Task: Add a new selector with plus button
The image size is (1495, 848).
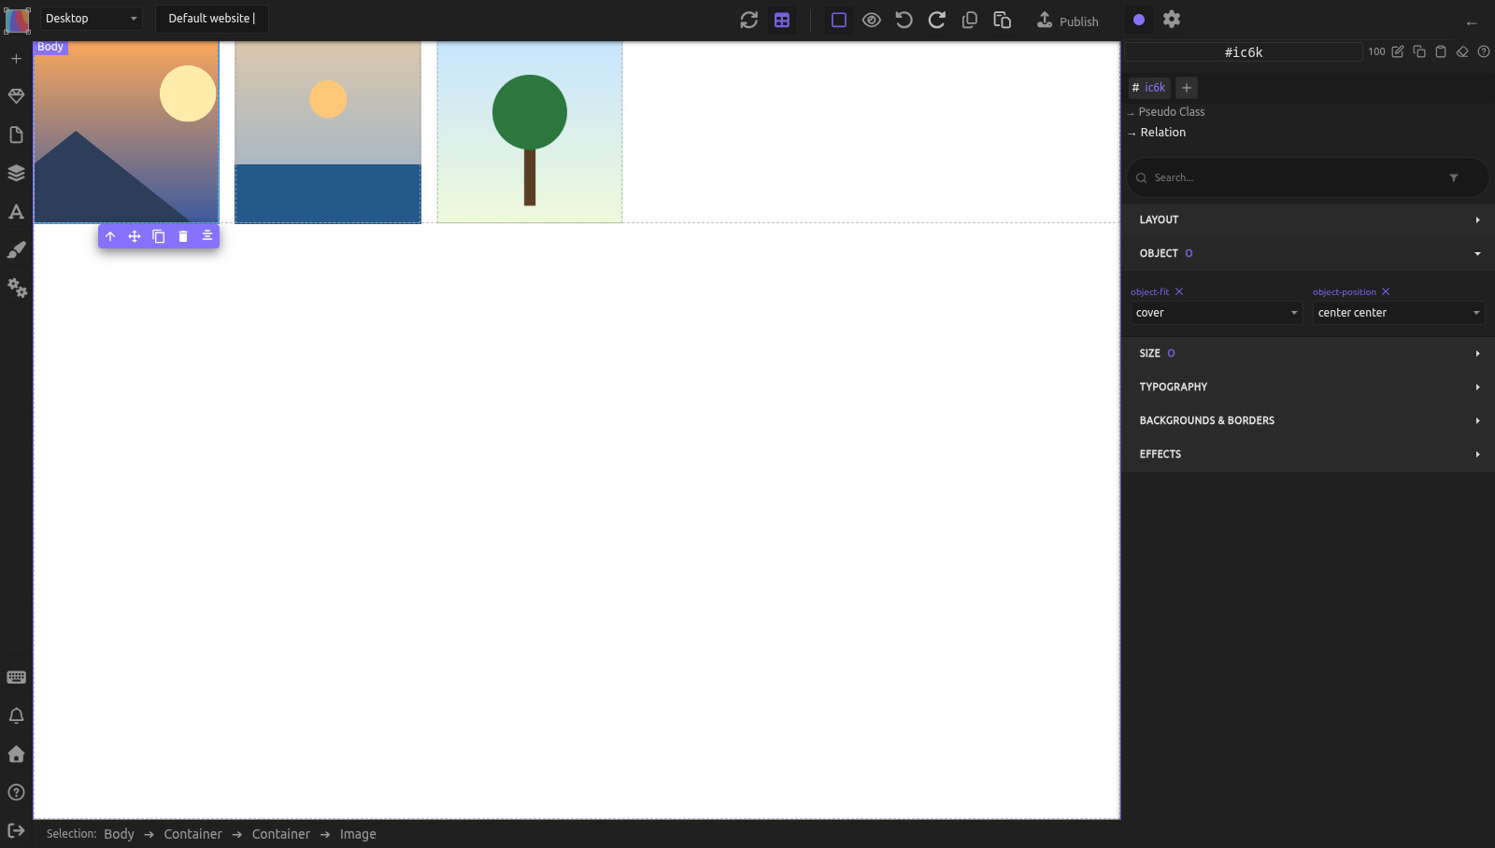Action: click(1187, 88)
